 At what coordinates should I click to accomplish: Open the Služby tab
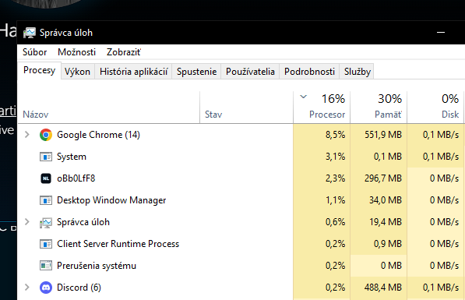pyautogui.click(x=358, y=72)
